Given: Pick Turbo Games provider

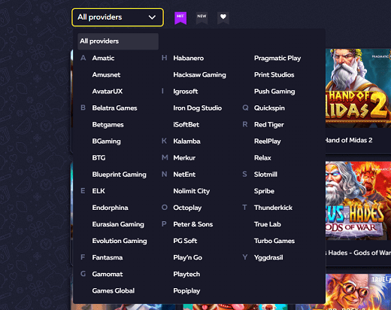Looking at the screenshot, I should 274,241.
